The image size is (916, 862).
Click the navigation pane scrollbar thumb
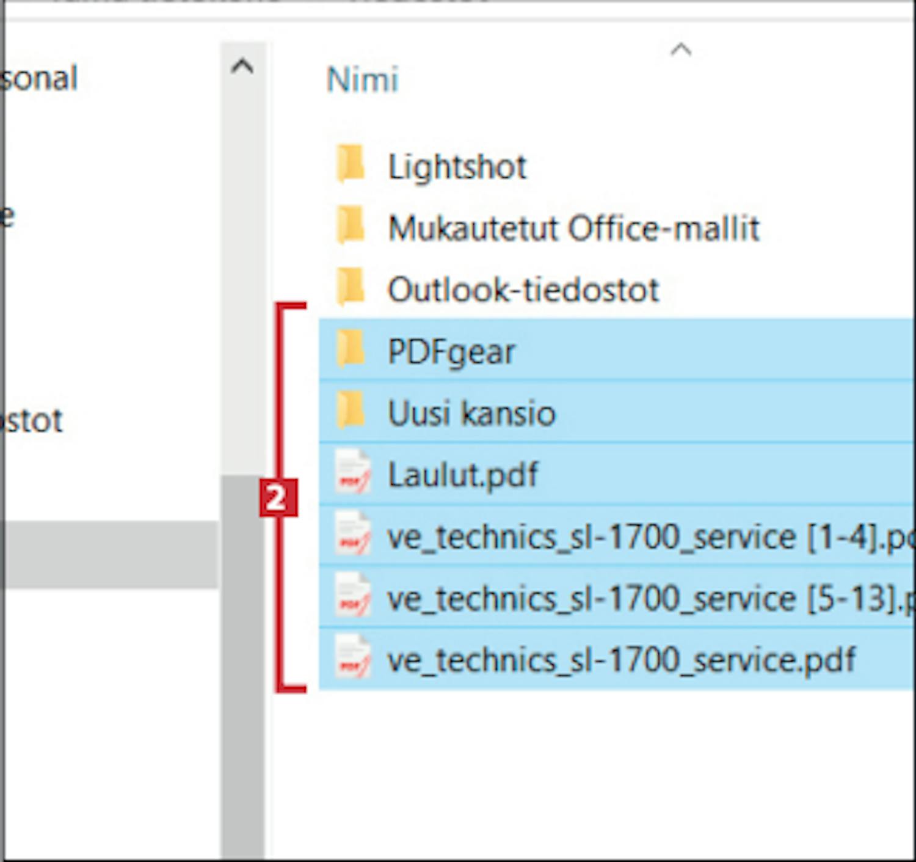click(x=242, y=666)
